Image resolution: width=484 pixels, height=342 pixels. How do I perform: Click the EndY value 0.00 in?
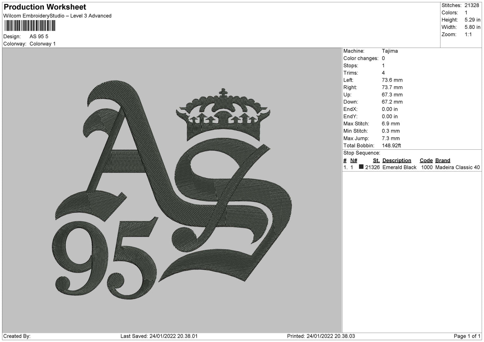390,117
